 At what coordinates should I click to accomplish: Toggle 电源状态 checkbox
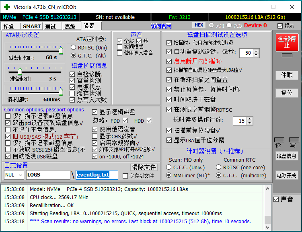pyautogui.click(x=72, y=87)
